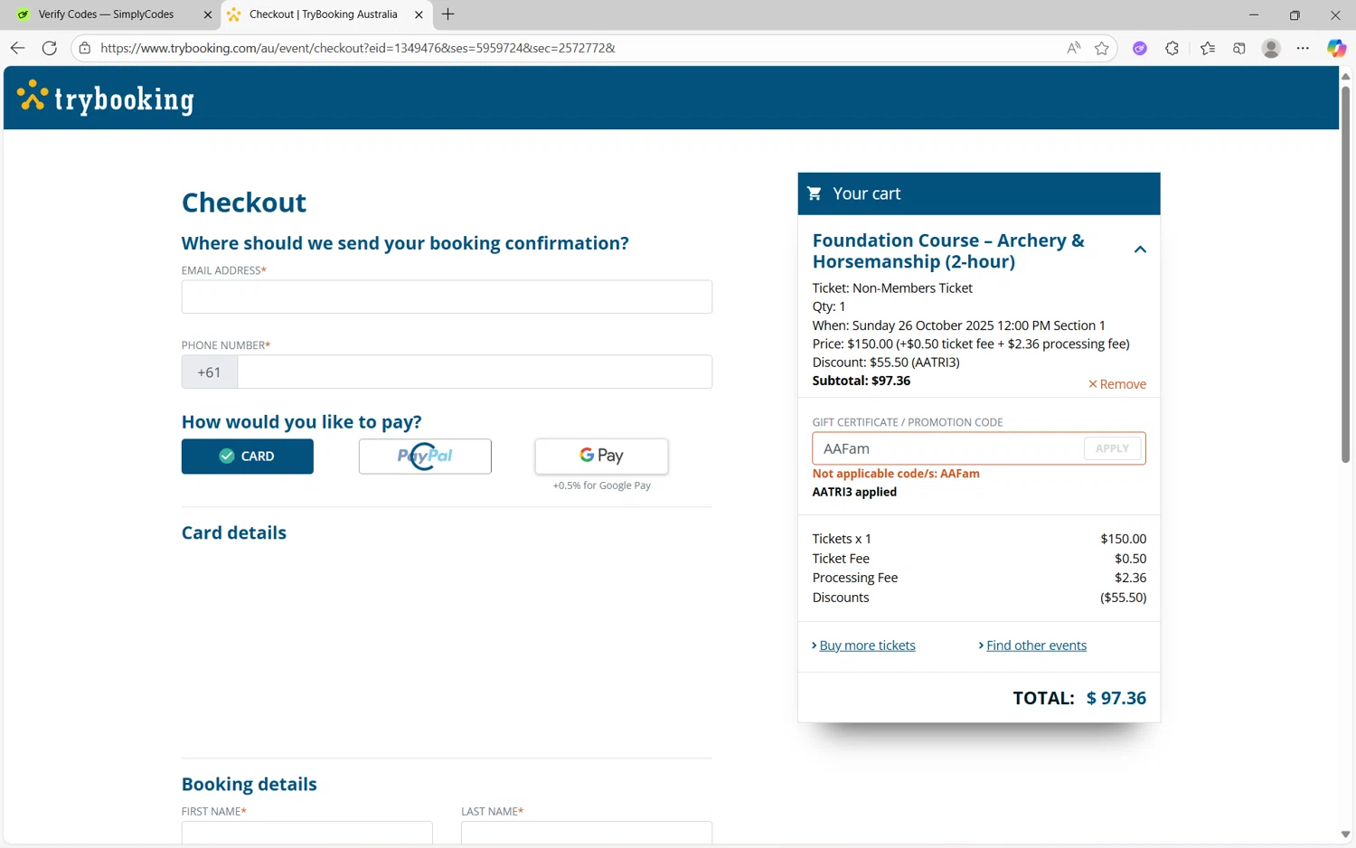Open Copilot icon in browser toolbar
This screenshot has height=848, width=1356.
point(1336,48)
